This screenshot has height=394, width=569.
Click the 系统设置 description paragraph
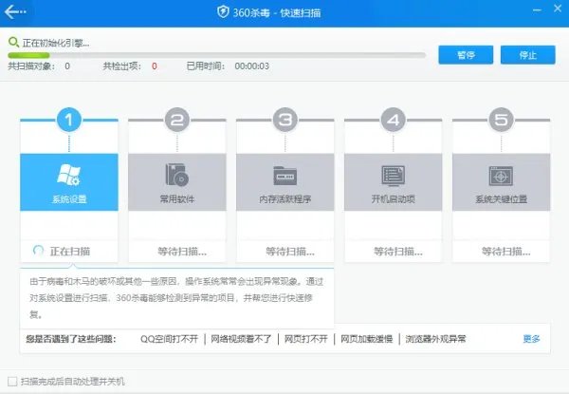pos(176,298)
